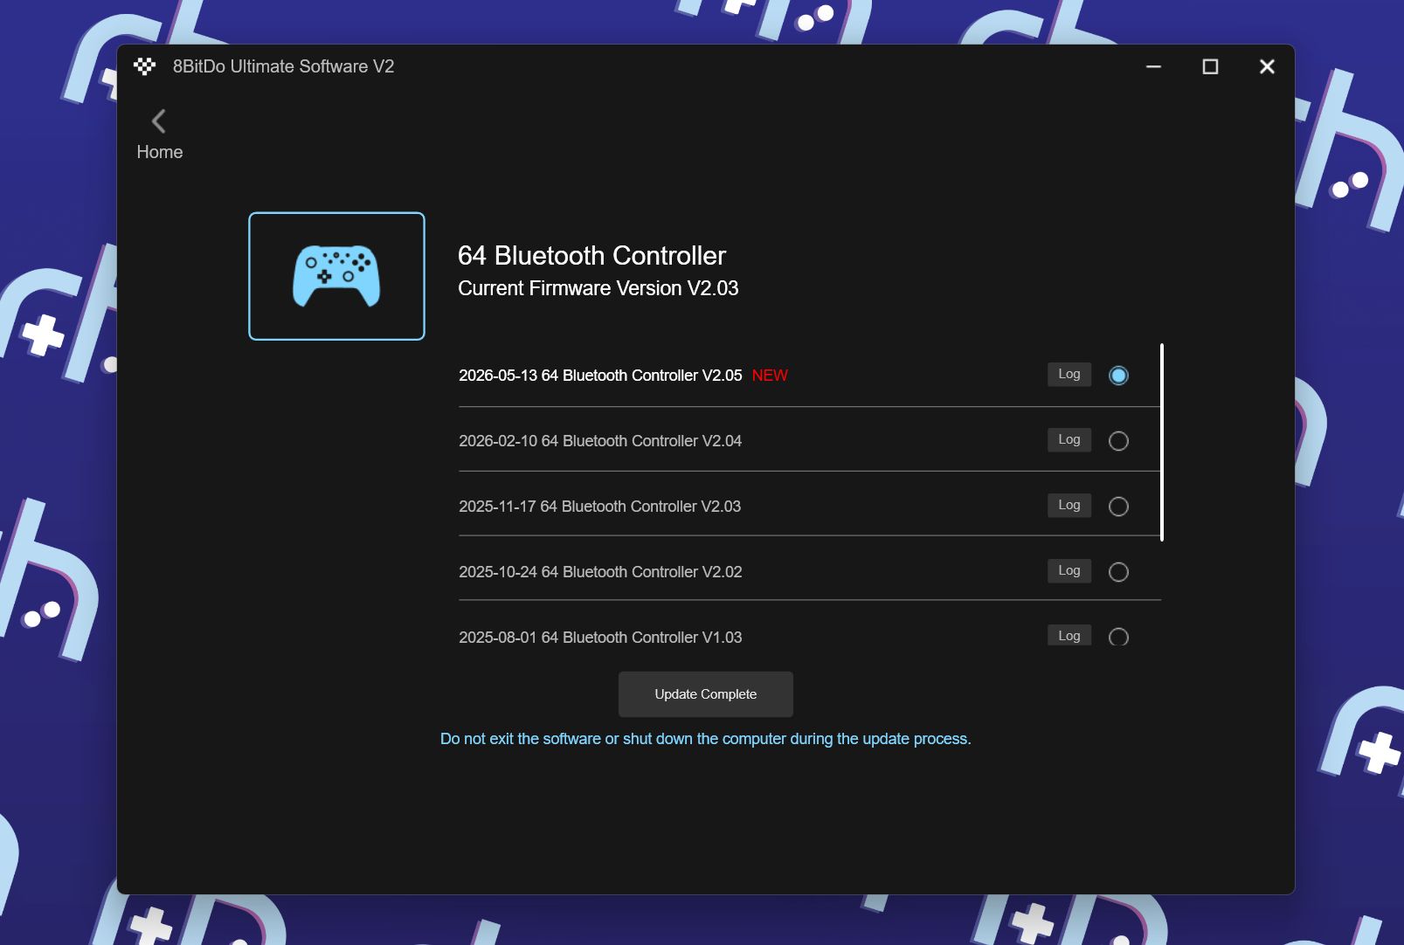Viewport: 1404px width, 945px height.
Task: Open Log for firmware V2.02
Action: pyautogui.click(x=1069, y=570)
